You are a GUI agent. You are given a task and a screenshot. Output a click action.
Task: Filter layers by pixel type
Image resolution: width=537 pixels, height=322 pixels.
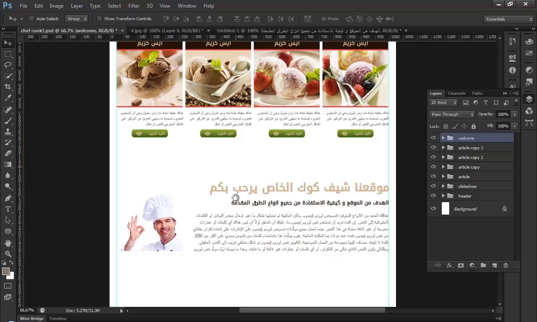466,102
